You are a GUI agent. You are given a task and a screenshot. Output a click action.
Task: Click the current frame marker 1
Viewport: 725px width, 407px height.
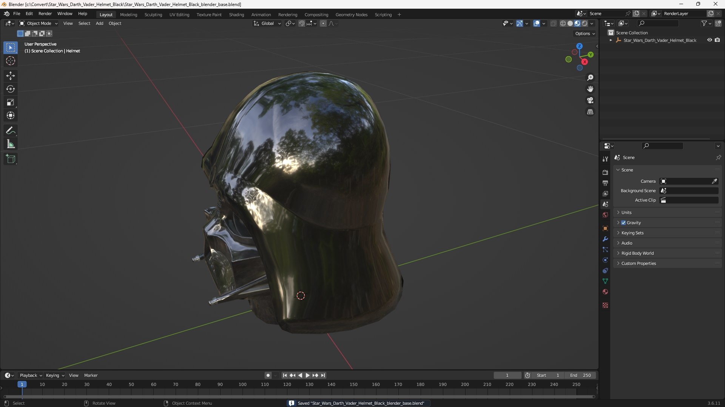click(x=22, y=384)
